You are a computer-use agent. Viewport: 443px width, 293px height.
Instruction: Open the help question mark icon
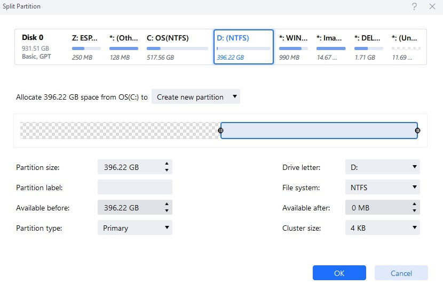click(x=414, y=6)
